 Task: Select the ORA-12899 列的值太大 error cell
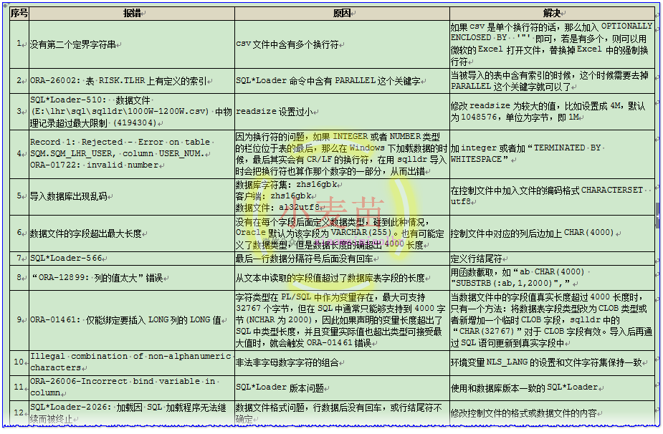click(x=132, y=278)
